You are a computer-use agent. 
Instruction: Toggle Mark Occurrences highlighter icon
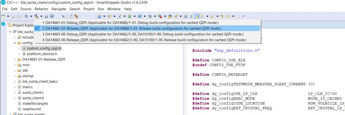197,16
